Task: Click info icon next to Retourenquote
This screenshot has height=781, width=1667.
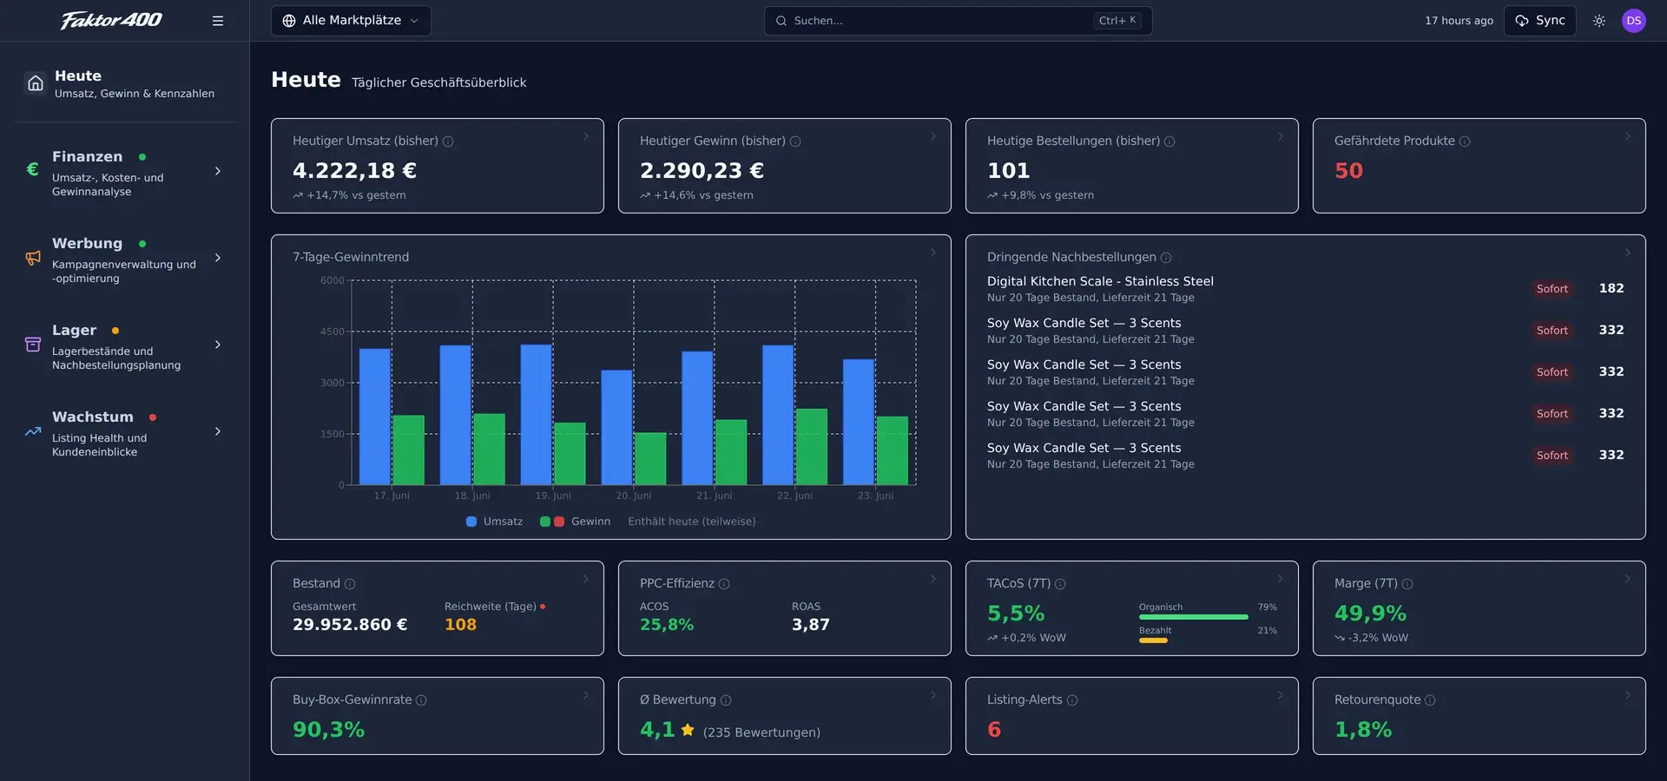Action: (1430, 700)
